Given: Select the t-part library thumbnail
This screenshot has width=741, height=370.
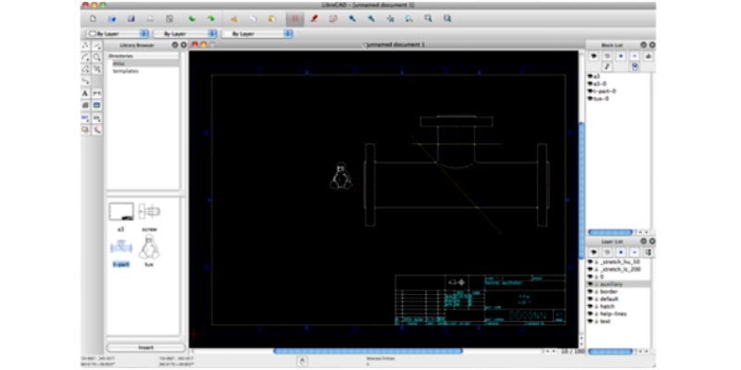Looking at the screenshot, I should pyautogui.click(x=121, y=247).
